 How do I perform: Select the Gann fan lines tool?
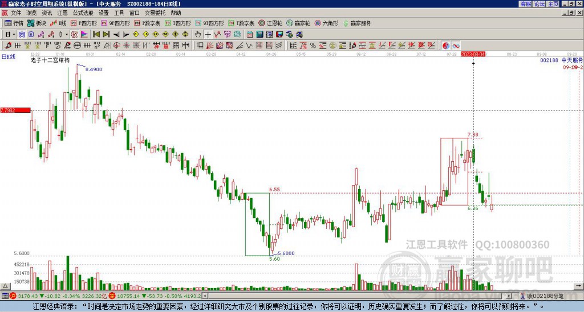coord(210,46)
